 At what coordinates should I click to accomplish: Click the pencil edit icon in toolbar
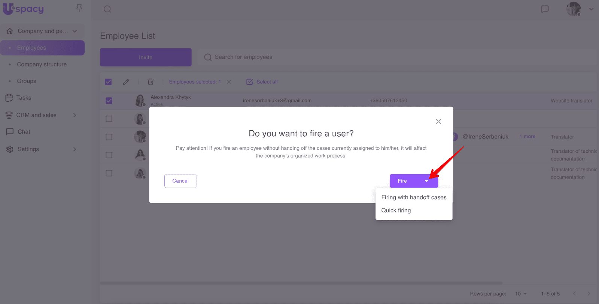click(126, 82)
